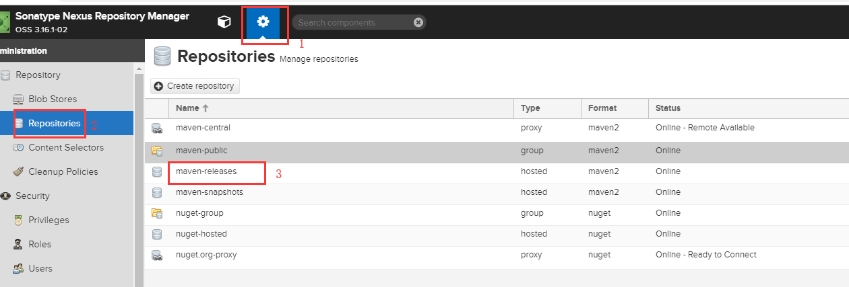
Task: Click the maven-snapshots hosted icon
Action: point(157,192)
